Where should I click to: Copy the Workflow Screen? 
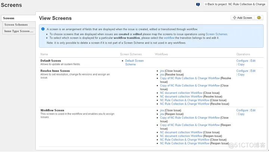coord(241,114)
